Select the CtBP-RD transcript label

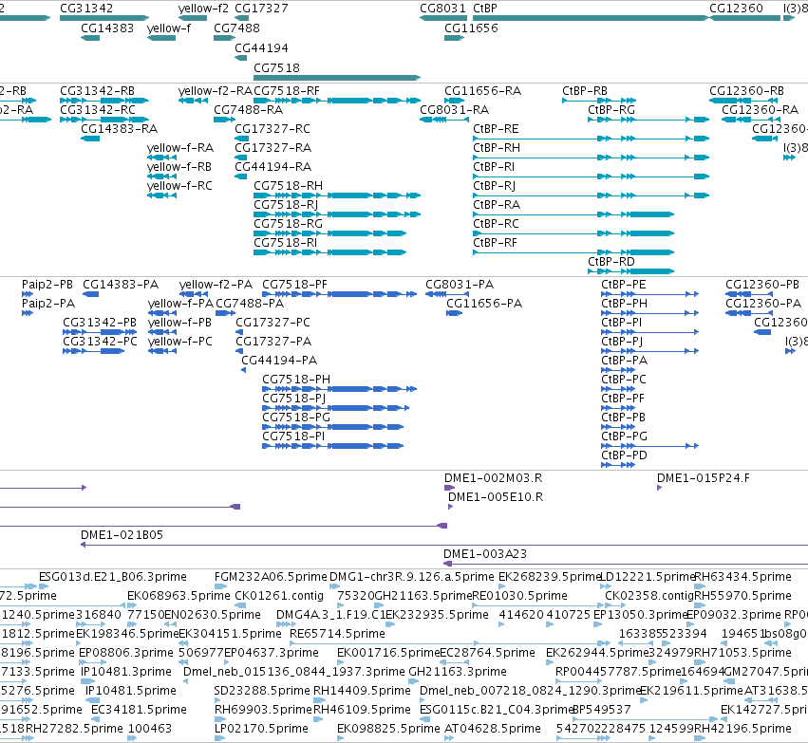[611, 262]
